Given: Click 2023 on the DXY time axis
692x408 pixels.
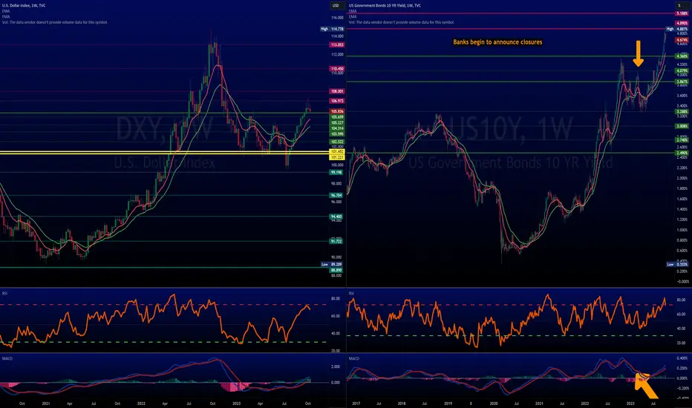Looking at the screenshot, I should pyautogui.click(x=236, y=403).
